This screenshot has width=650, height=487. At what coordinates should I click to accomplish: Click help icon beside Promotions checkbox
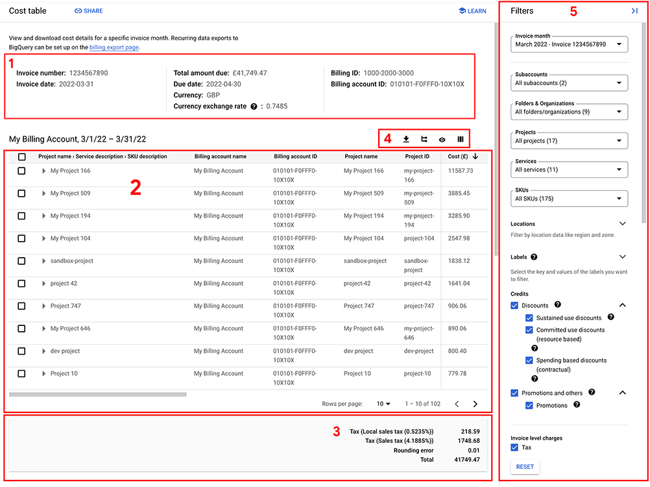[577, 405]
